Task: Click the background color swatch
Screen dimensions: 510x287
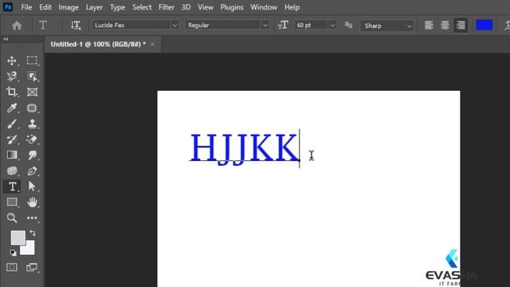Action: [x=29, y=250]
